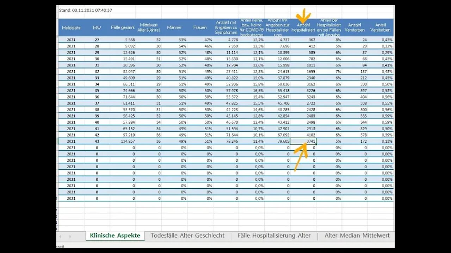Open the Alter_Median_Mittelwert sheet tab
451x253 pixels.
click(x=357, y=235)
